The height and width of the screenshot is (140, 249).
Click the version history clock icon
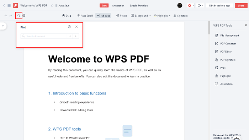(199, 6)
